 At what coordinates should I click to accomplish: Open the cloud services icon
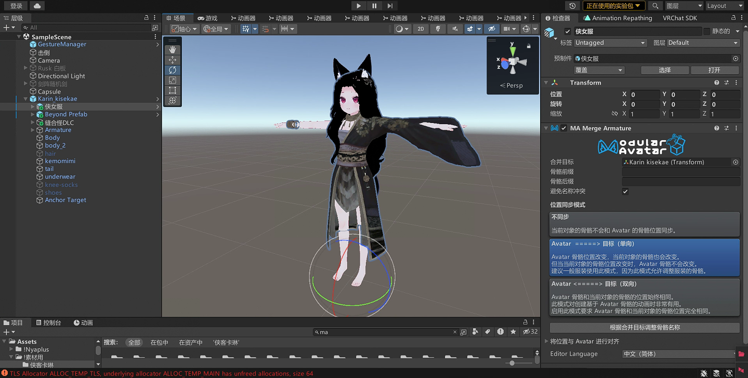coord(37,6)
